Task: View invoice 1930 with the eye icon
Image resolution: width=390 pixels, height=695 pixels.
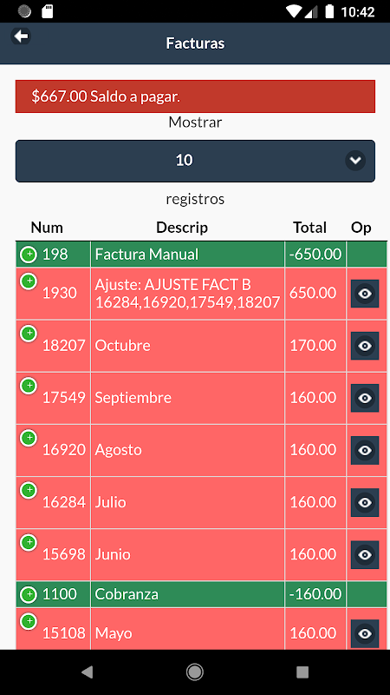Action: [365, 294]
